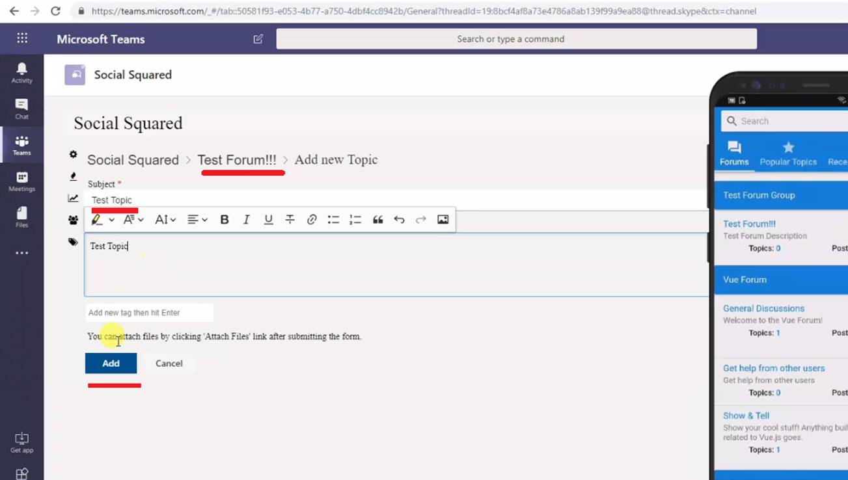This screenshot has height=480, width=848.
Task: Go to Test Forum!!! breadcrumb link
Action: point(237,160)
